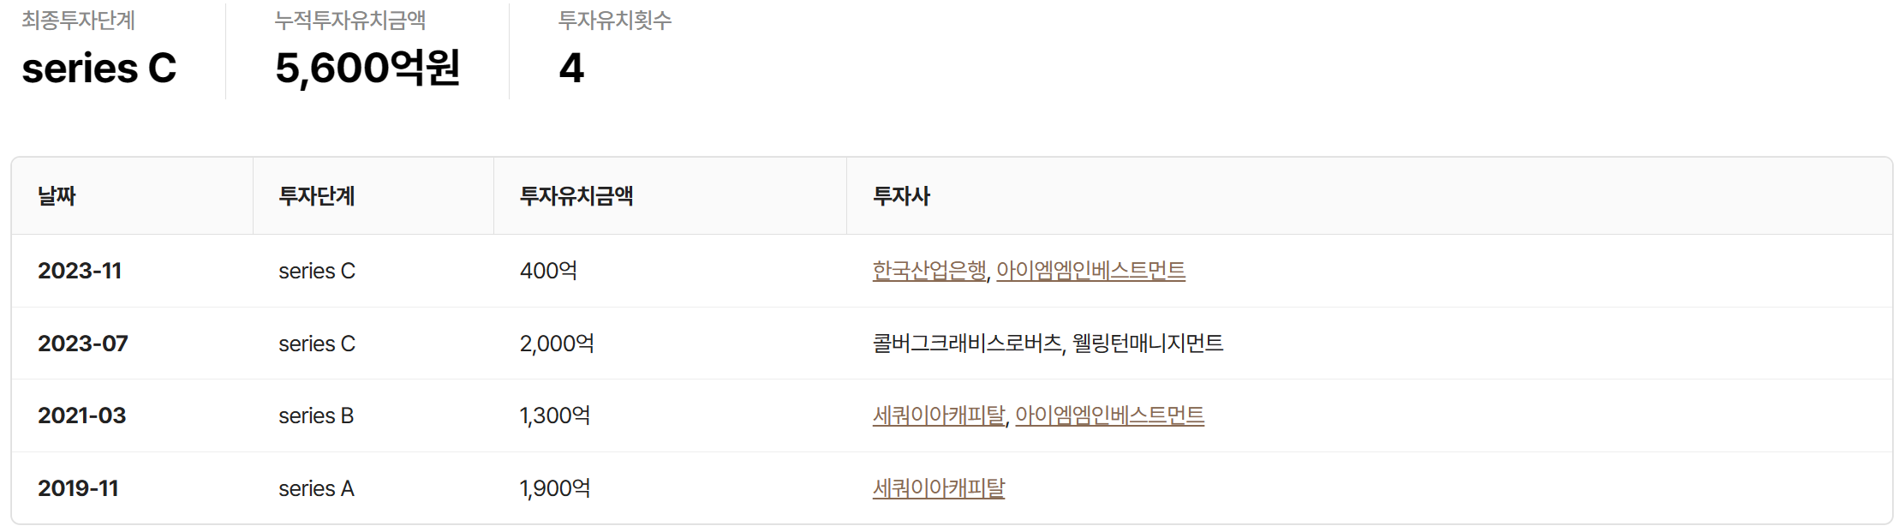The width and height of the screenshot is (1899, 532).
Task: Select the 1,900억 amount cell
Action: 555,488
